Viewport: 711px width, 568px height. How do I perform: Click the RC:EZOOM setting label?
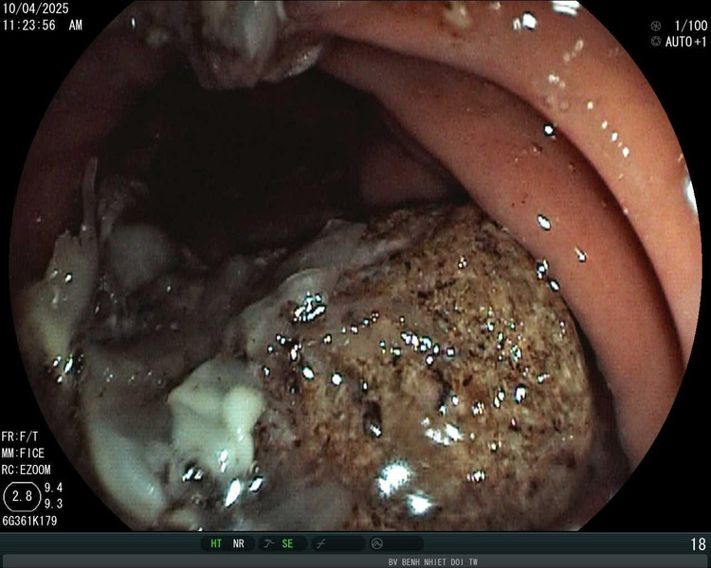click(27, 467)
